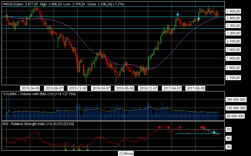Select the 1 900,00 price axis label
251x156 pixels.
point(233,58)
